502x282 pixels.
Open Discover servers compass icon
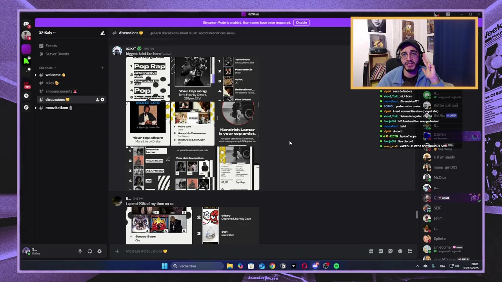(26, 107)
